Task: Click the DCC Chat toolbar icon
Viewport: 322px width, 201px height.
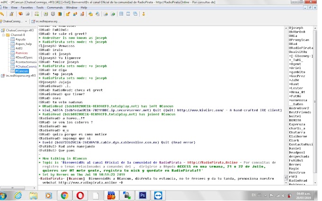Action: 75,14
